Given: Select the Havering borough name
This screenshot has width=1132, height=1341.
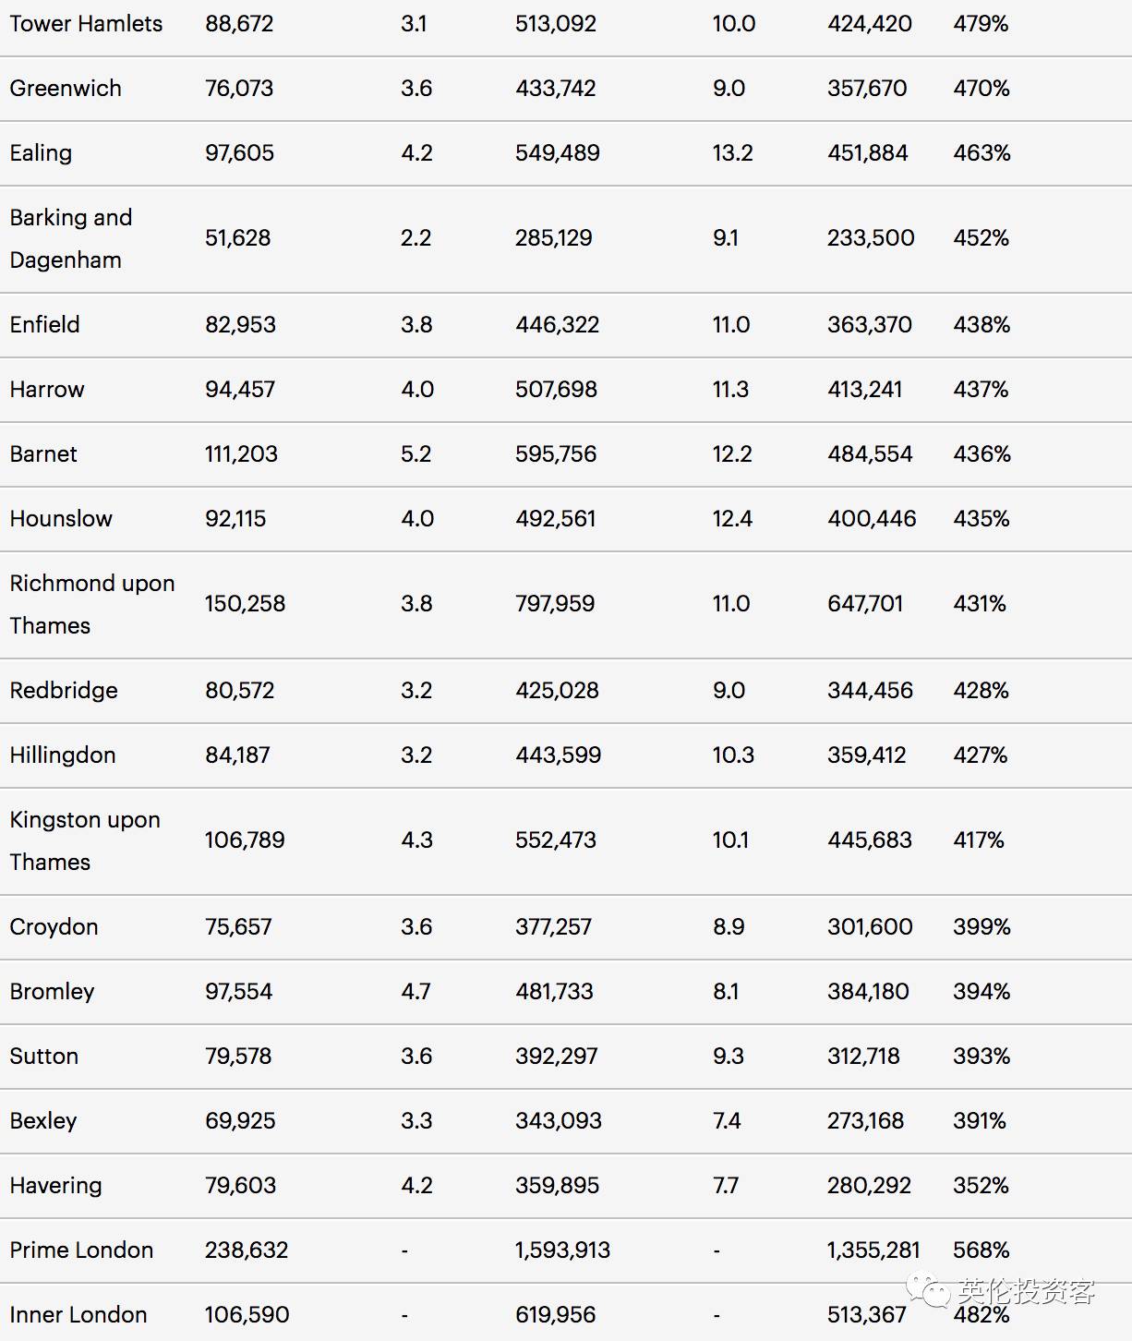Looking at the screenshot, I should (x=55, y=1186).
